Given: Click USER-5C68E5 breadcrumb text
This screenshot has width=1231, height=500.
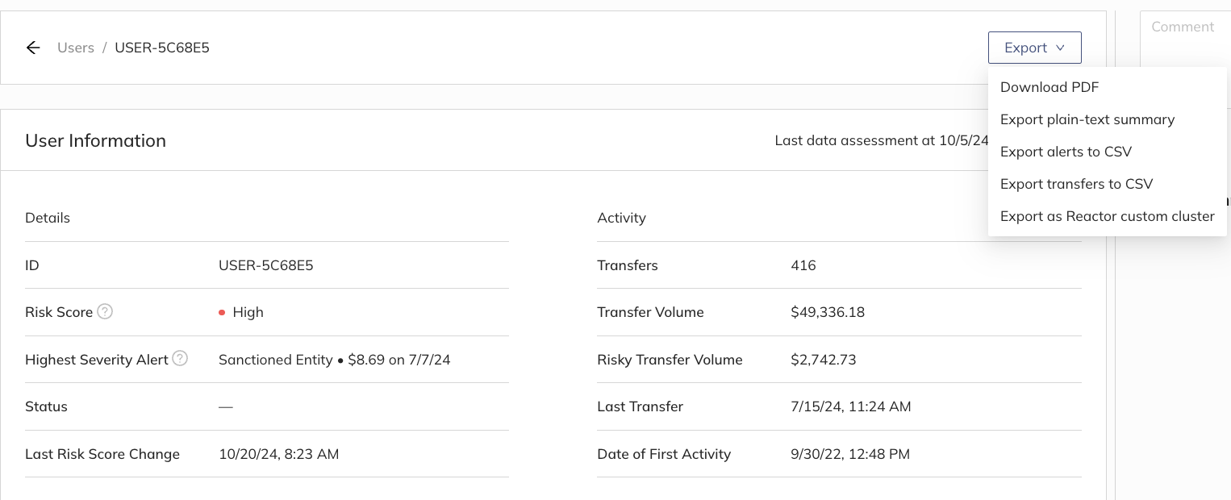Looking at the screenshot, I should coord(162,48).
